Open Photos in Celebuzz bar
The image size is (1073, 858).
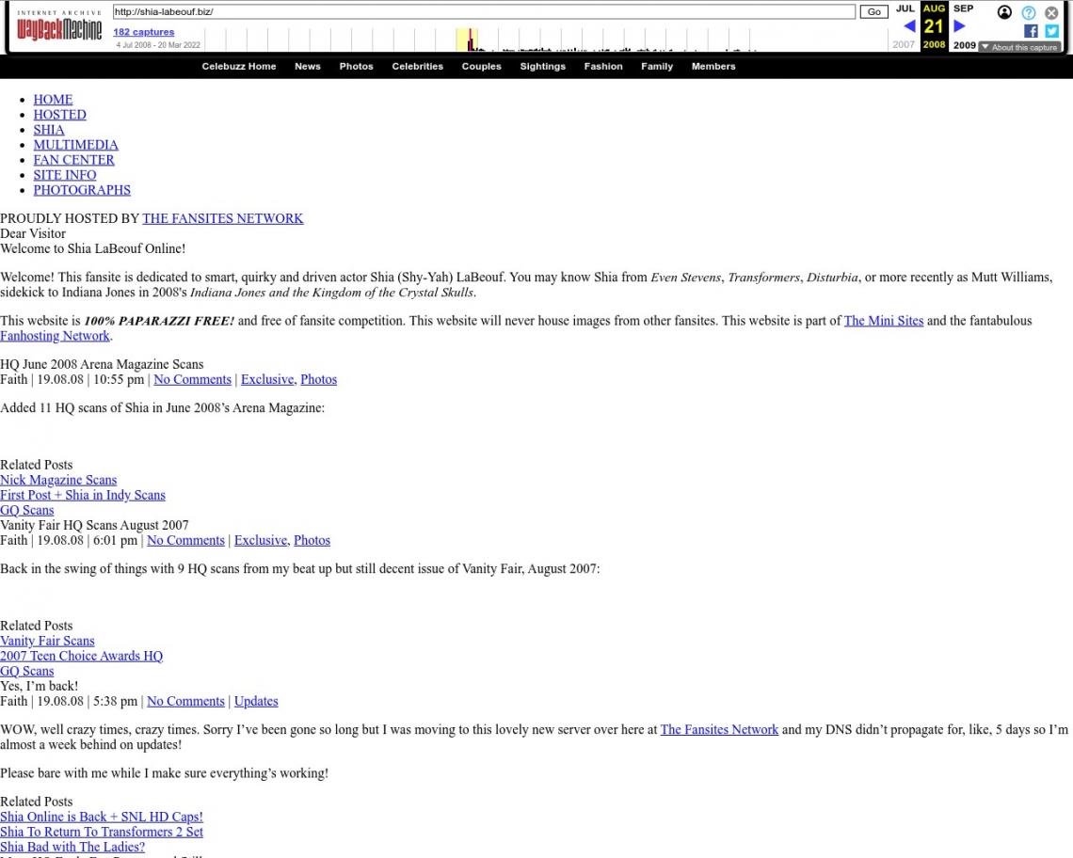click(x=357, y=67)
